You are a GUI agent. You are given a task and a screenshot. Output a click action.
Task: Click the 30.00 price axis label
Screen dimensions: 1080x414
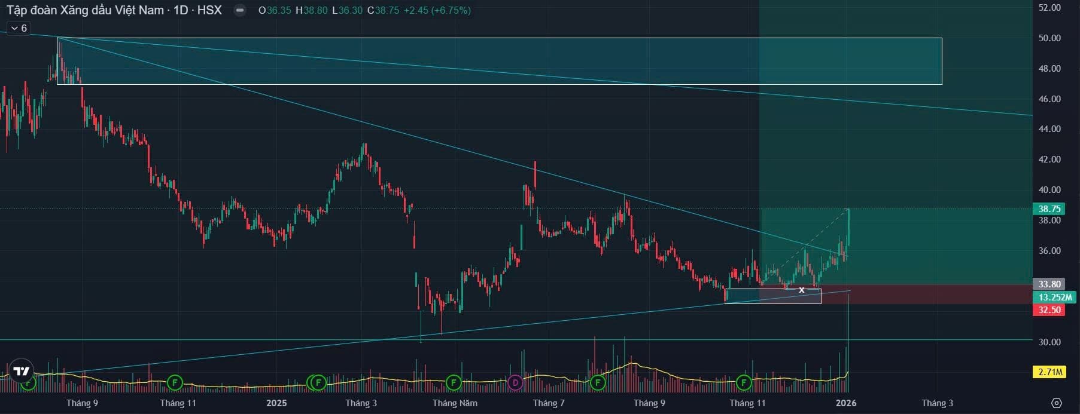click(1049, 342)
